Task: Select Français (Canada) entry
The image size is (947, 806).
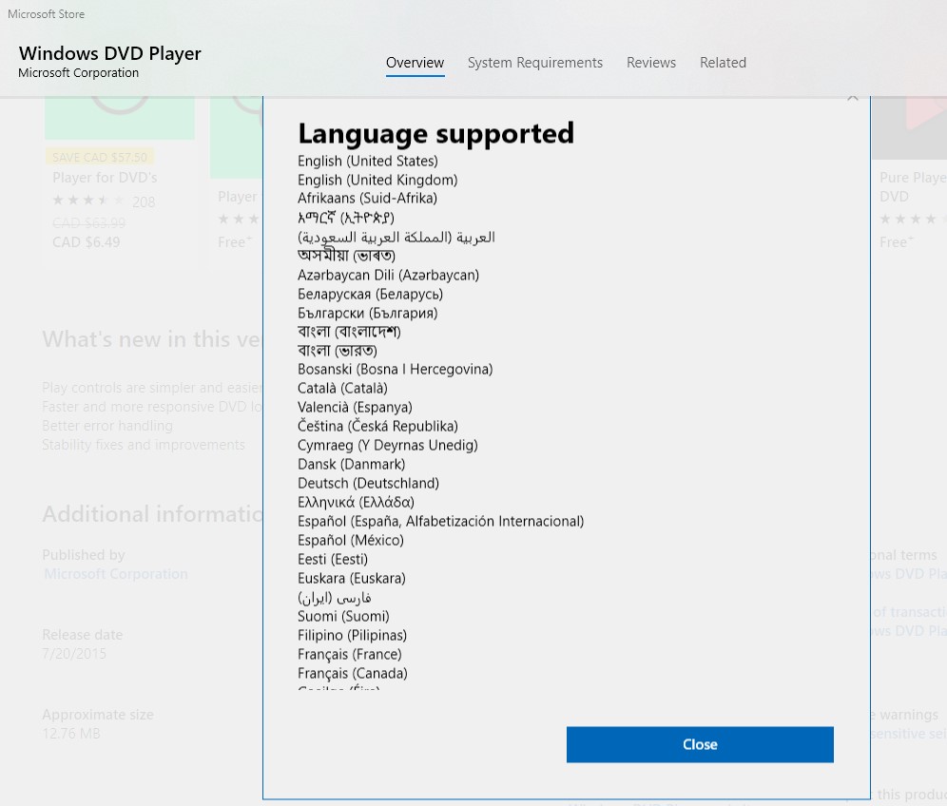Action: [353, 673]
